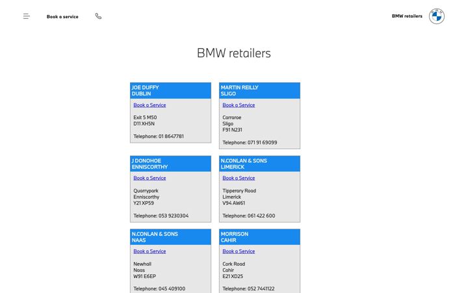Click the BMW retailers page heading
This screenshot has width=468, height=293.
pyautogui.click(x=234, y=53)
